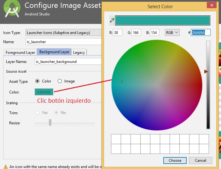Select the Background Layer tab
Image resolution: width=221 pixels, height=169 pixels.
tap(54, 52)
